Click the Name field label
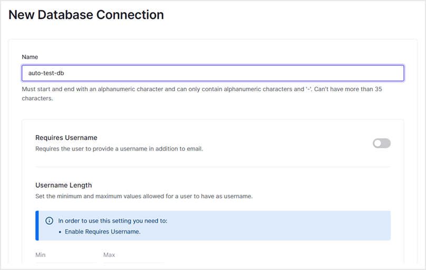The height and width of the screenshot is (270, 426). pos(30,57)
